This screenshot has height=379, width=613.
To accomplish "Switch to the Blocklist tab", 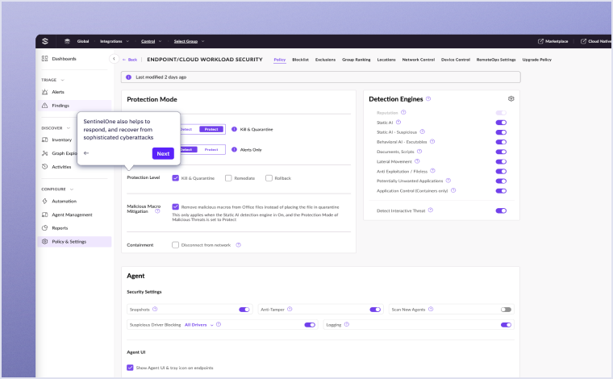I will (300, 60).
